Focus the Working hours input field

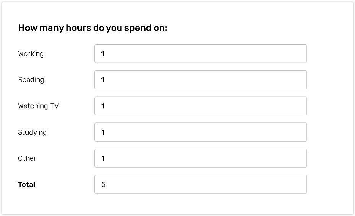pos(200,54)
